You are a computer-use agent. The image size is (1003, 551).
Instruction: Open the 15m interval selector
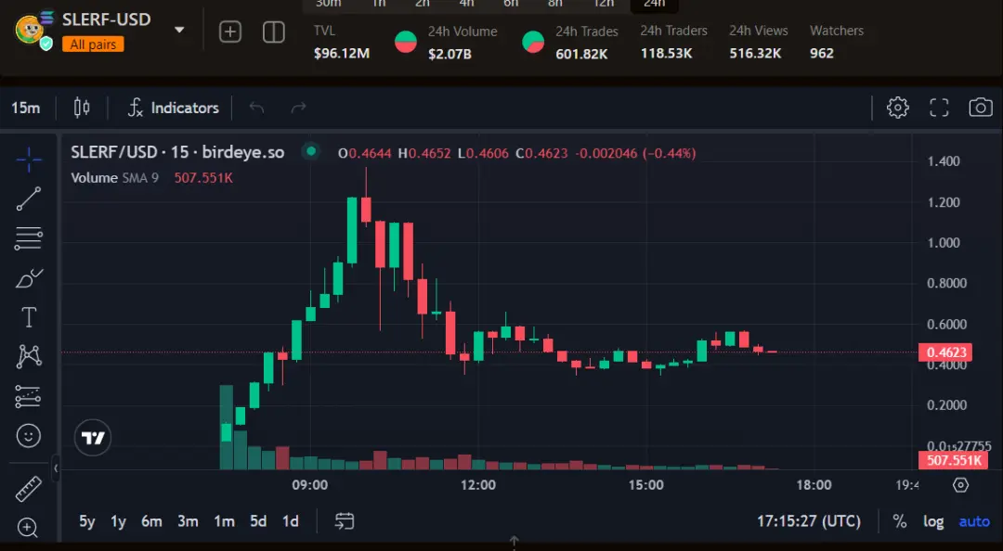[x=26, y=108]
